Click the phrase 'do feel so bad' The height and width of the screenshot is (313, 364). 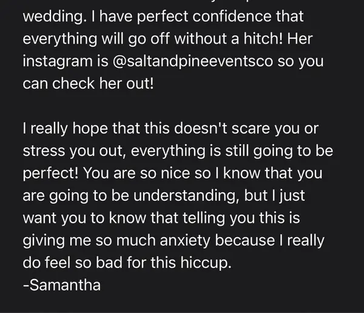tap(75, 263)
